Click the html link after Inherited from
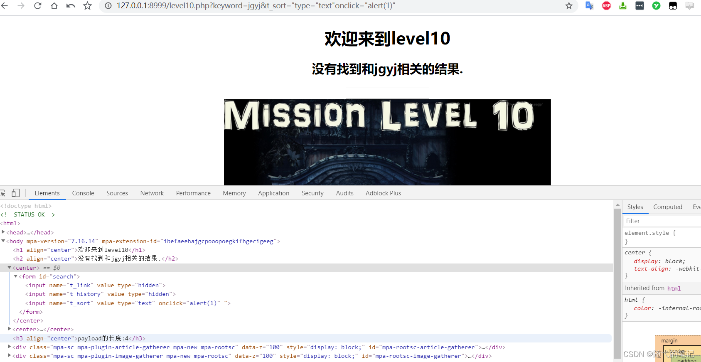The image size is (701, 362). point(674,288)
